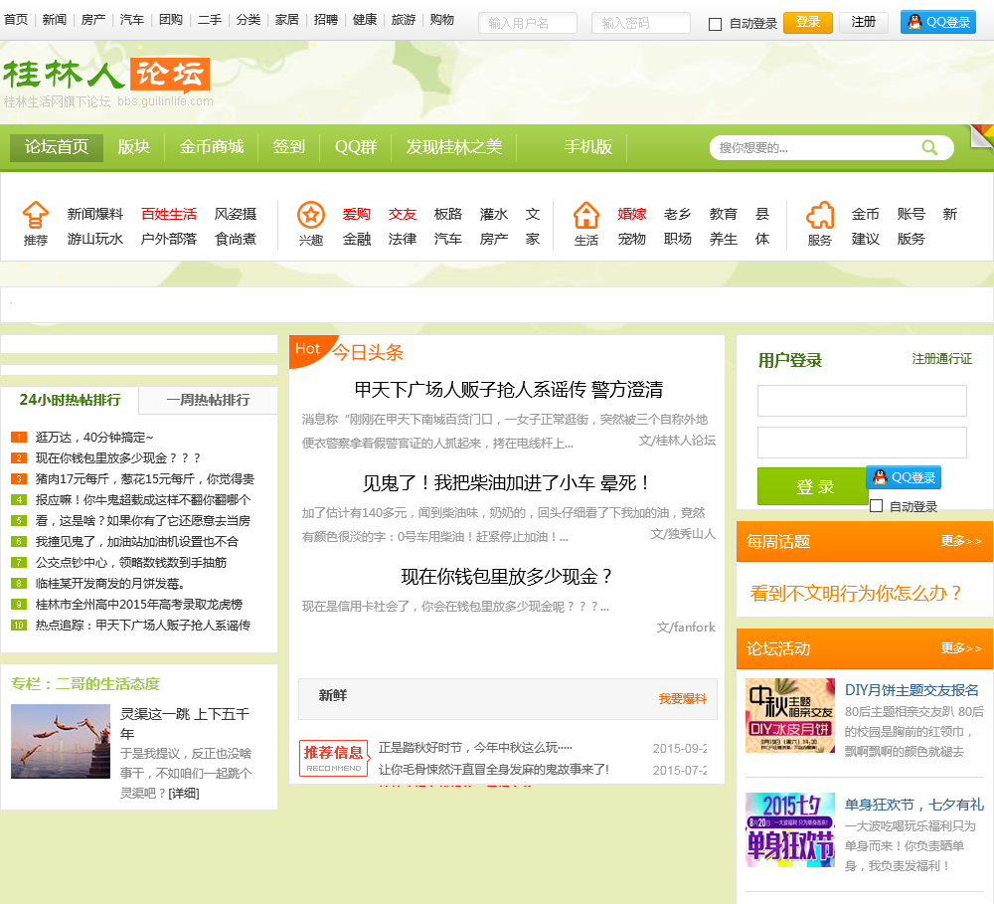994x904 pixels.
Task: Open the 论坛首页 nav tab
Action: point(57,147)
